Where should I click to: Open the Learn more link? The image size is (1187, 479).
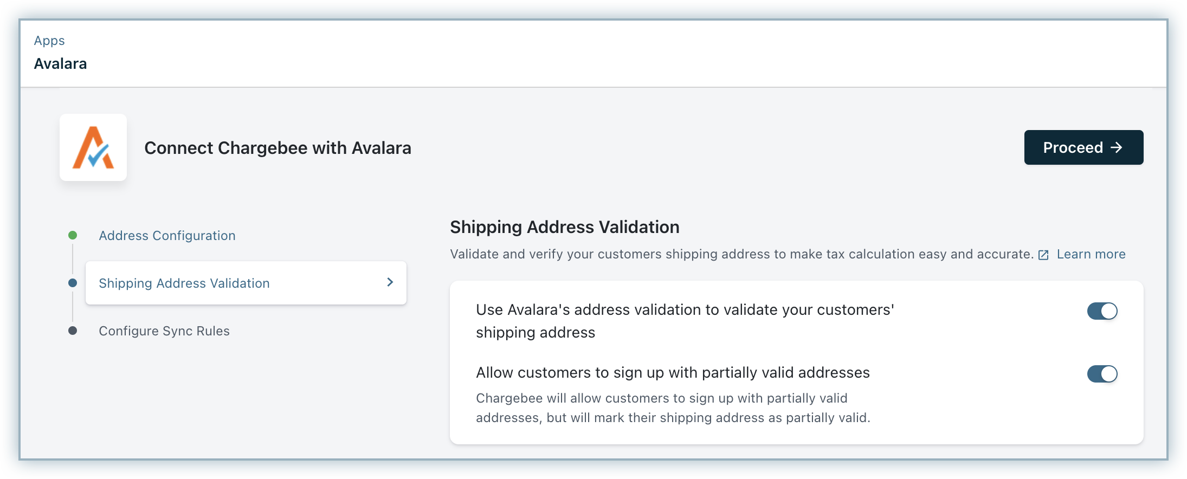(1091, 254)
